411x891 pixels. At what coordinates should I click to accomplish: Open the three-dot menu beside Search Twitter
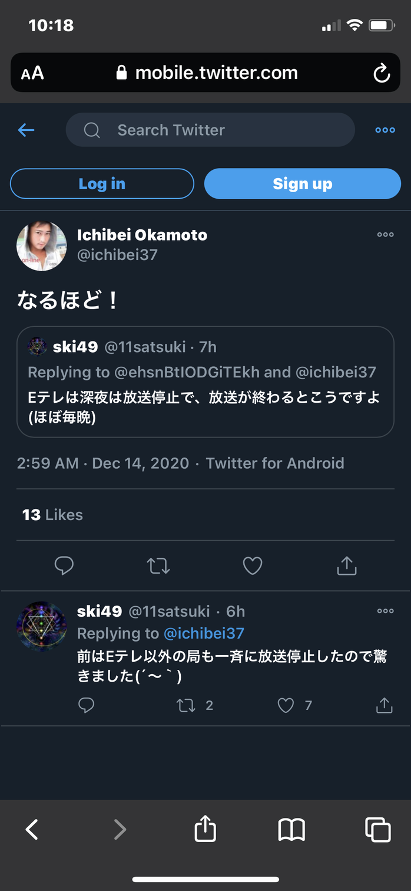[385, 130]
